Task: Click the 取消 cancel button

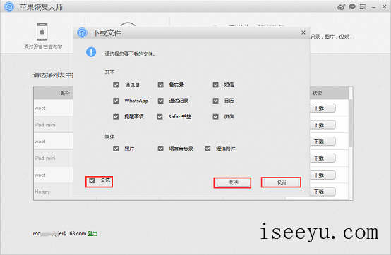Action: click(x=281, y=182)
